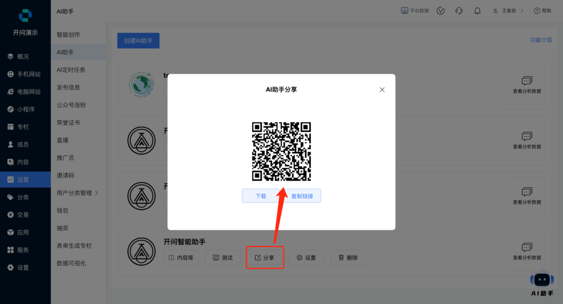Click the QR code image
This screenshot has width=563, height=304.
281,151
